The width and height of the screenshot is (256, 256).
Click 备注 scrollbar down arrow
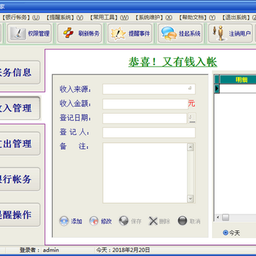(191, 198)
